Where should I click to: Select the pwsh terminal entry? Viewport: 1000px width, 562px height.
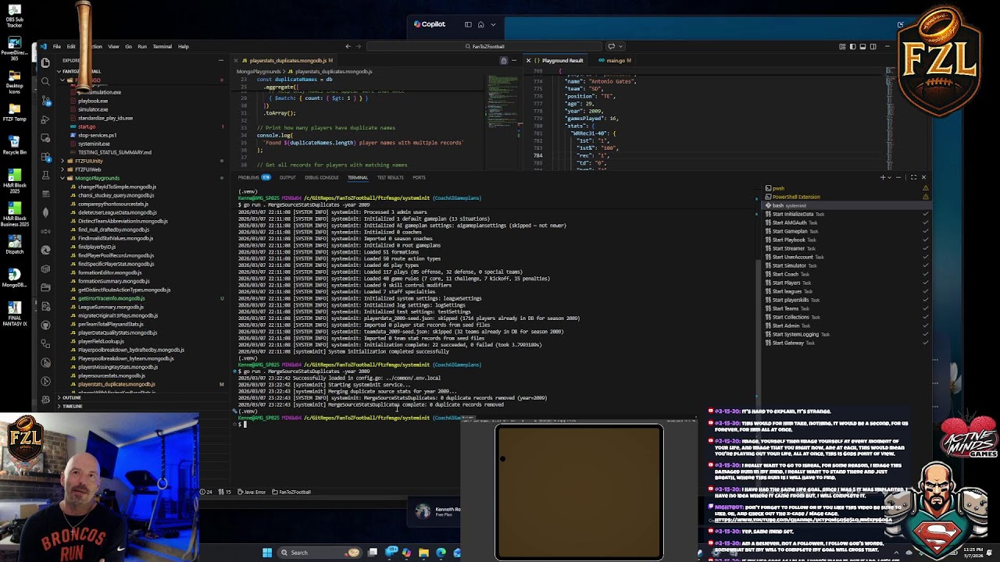pyautogui.click(x=847, y=188)
